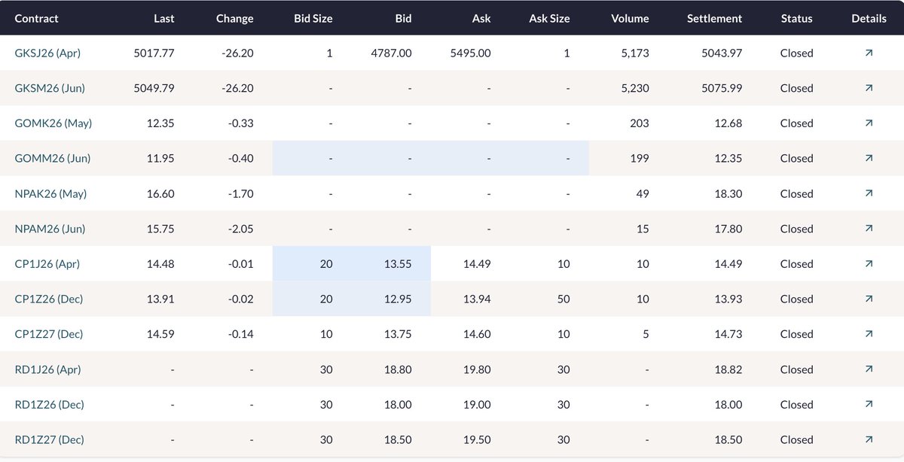The image size is (904, 462).
Task: Select change value -0.33
Action: click(241, 123)
